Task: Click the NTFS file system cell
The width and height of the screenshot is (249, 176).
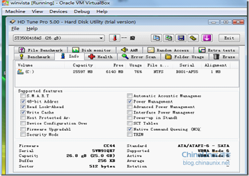Action: (158, 72)
